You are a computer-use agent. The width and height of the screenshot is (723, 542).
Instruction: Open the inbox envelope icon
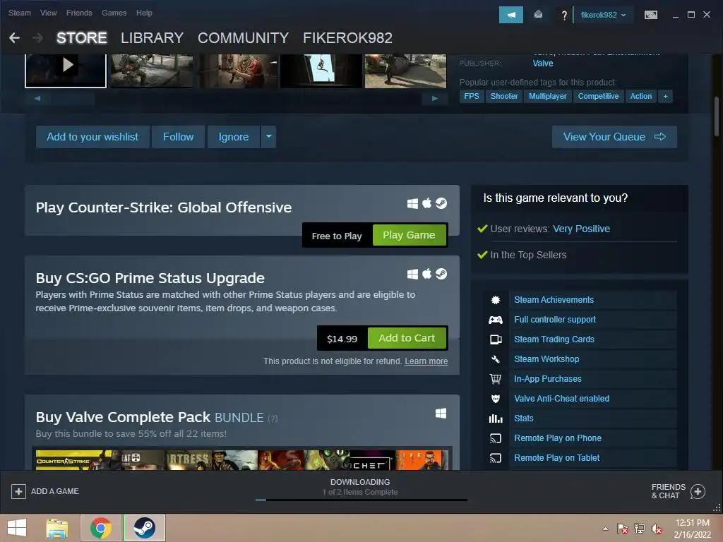pos(538,15)
